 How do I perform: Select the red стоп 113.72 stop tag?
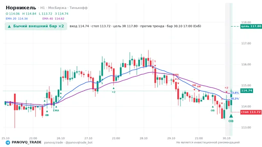pyautogui.click(x=251, y=112)
